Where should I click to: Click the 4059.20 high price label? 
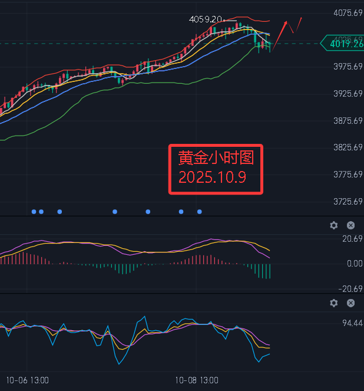click(x=205, y=19)
